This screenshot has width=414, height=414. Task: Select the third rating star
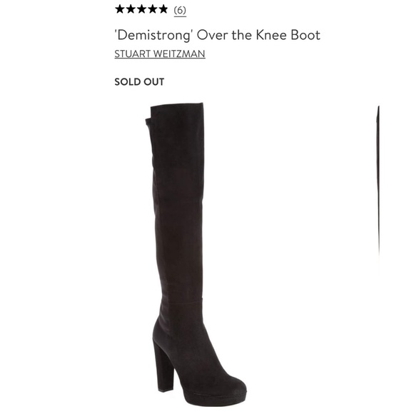(141, 9)
